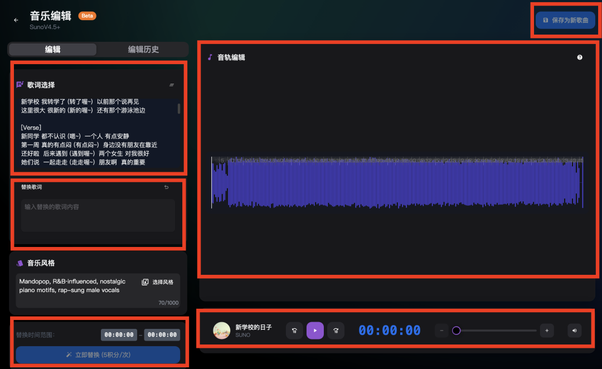Image resolution: width=602 pixels, height=369 pixels.
Task: Click the help question mark icon
Action: (580, 57)
